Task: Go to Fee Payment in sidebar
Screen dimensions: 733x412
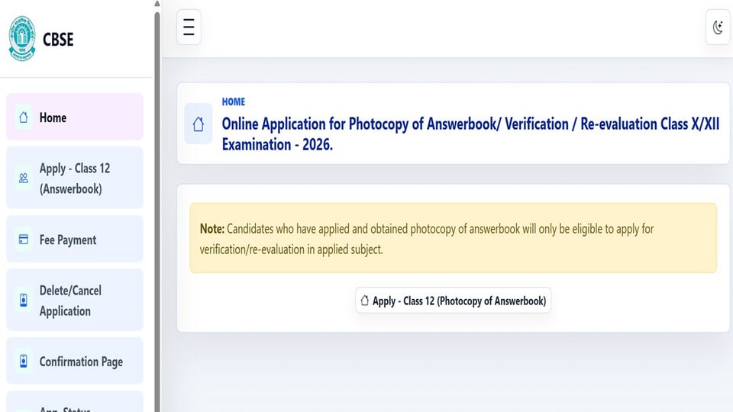Action: click(75, 239)
